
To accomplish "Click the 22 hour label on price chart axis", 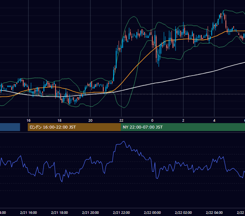I will [x=121, y=121].
